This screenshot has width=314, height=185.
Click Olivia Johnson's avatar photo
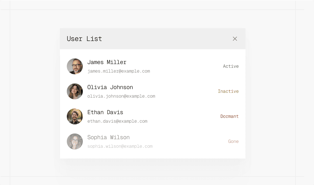(x=75, y=91)
